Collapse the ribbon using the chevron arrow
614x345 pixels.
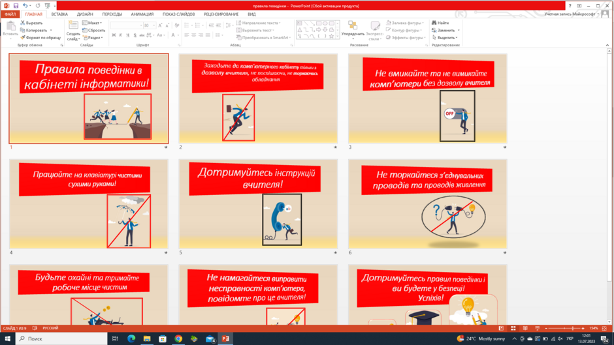click(x=607, y=46)
